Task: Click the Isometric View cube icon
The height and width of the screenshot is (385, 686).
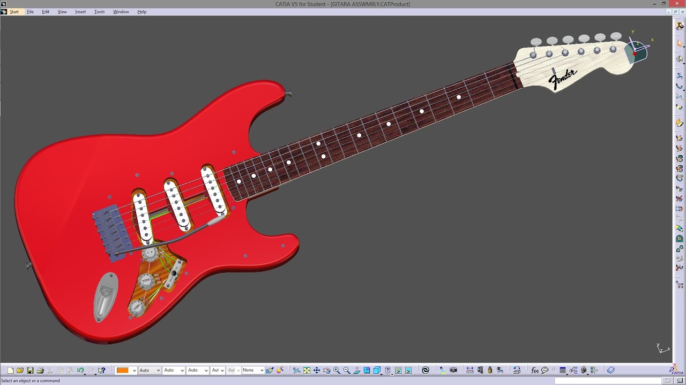Action: [x=376, y=370]
